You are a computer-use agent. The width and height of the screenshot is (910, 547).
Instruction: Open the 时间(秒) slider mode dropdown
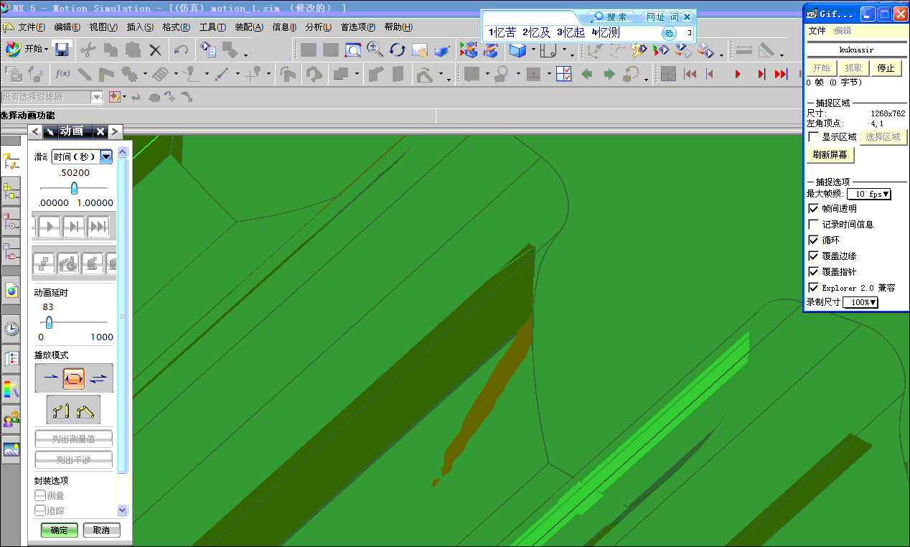click(x=106, y=156)
